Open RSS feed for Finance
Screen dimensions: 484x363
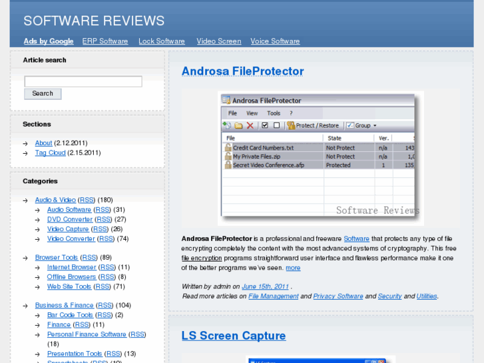point(82,324)
